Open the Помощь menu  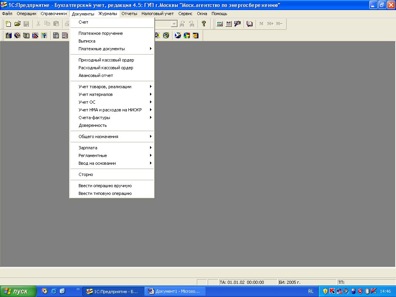tap(219, 14)
